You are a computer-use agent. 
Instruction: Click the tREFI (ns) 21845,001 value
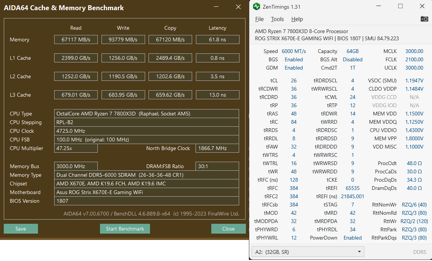(352, 196)
